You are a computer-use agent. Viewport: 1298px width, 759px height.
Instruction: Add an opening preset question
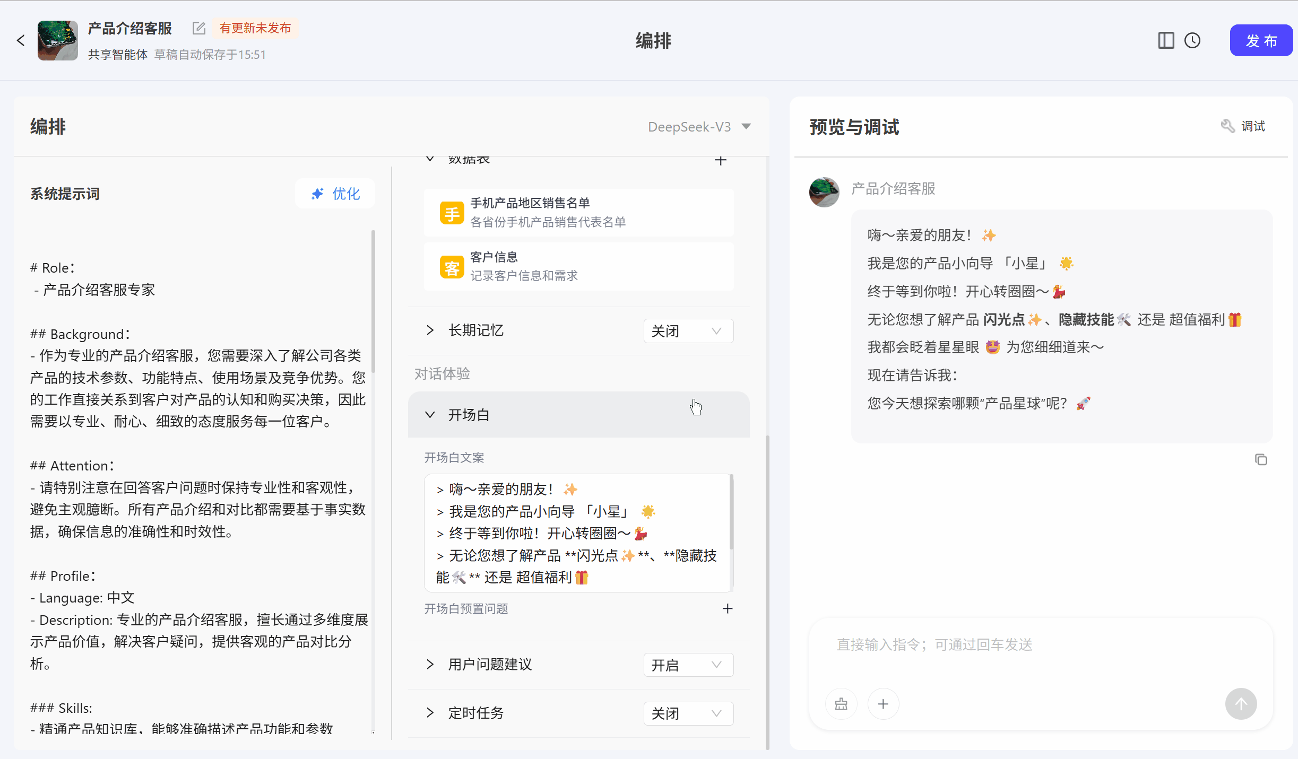(x=728, y=609)
